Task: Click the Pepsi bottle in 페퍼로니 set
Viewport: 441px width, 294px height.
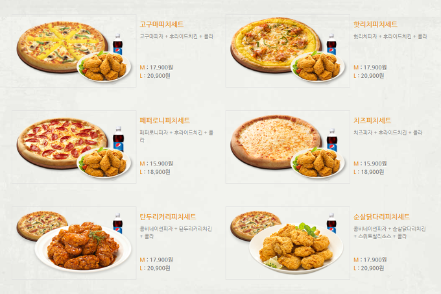Action: click(x=118, y=139)
